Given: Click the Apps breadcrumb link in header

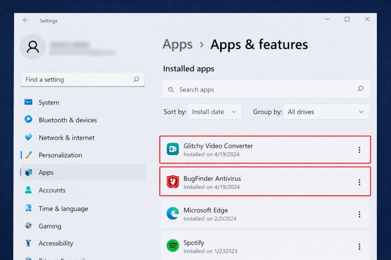Looking at the screenshot, I should [178, 45].
